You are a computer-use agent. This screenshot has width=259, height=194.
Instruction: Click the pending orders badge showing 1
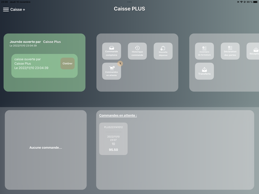tap(120, 64)
